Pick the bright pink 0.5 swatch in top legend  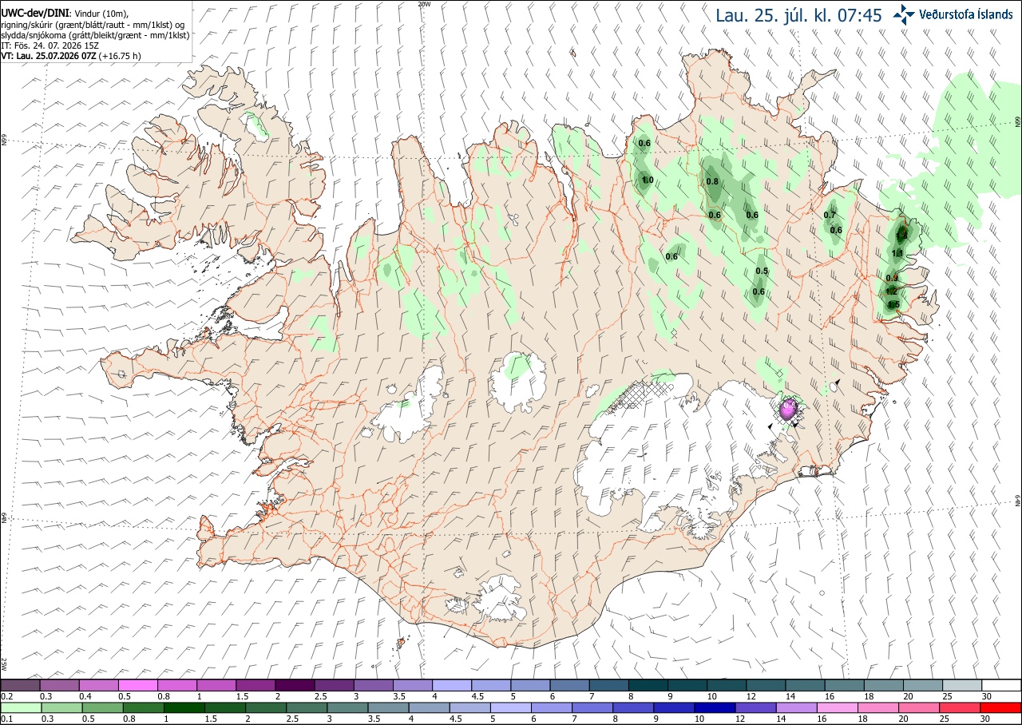[137, 685]
